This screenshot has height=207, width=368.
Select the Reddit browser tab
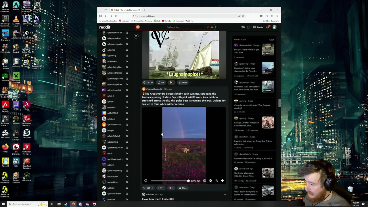tap(125, 10)
